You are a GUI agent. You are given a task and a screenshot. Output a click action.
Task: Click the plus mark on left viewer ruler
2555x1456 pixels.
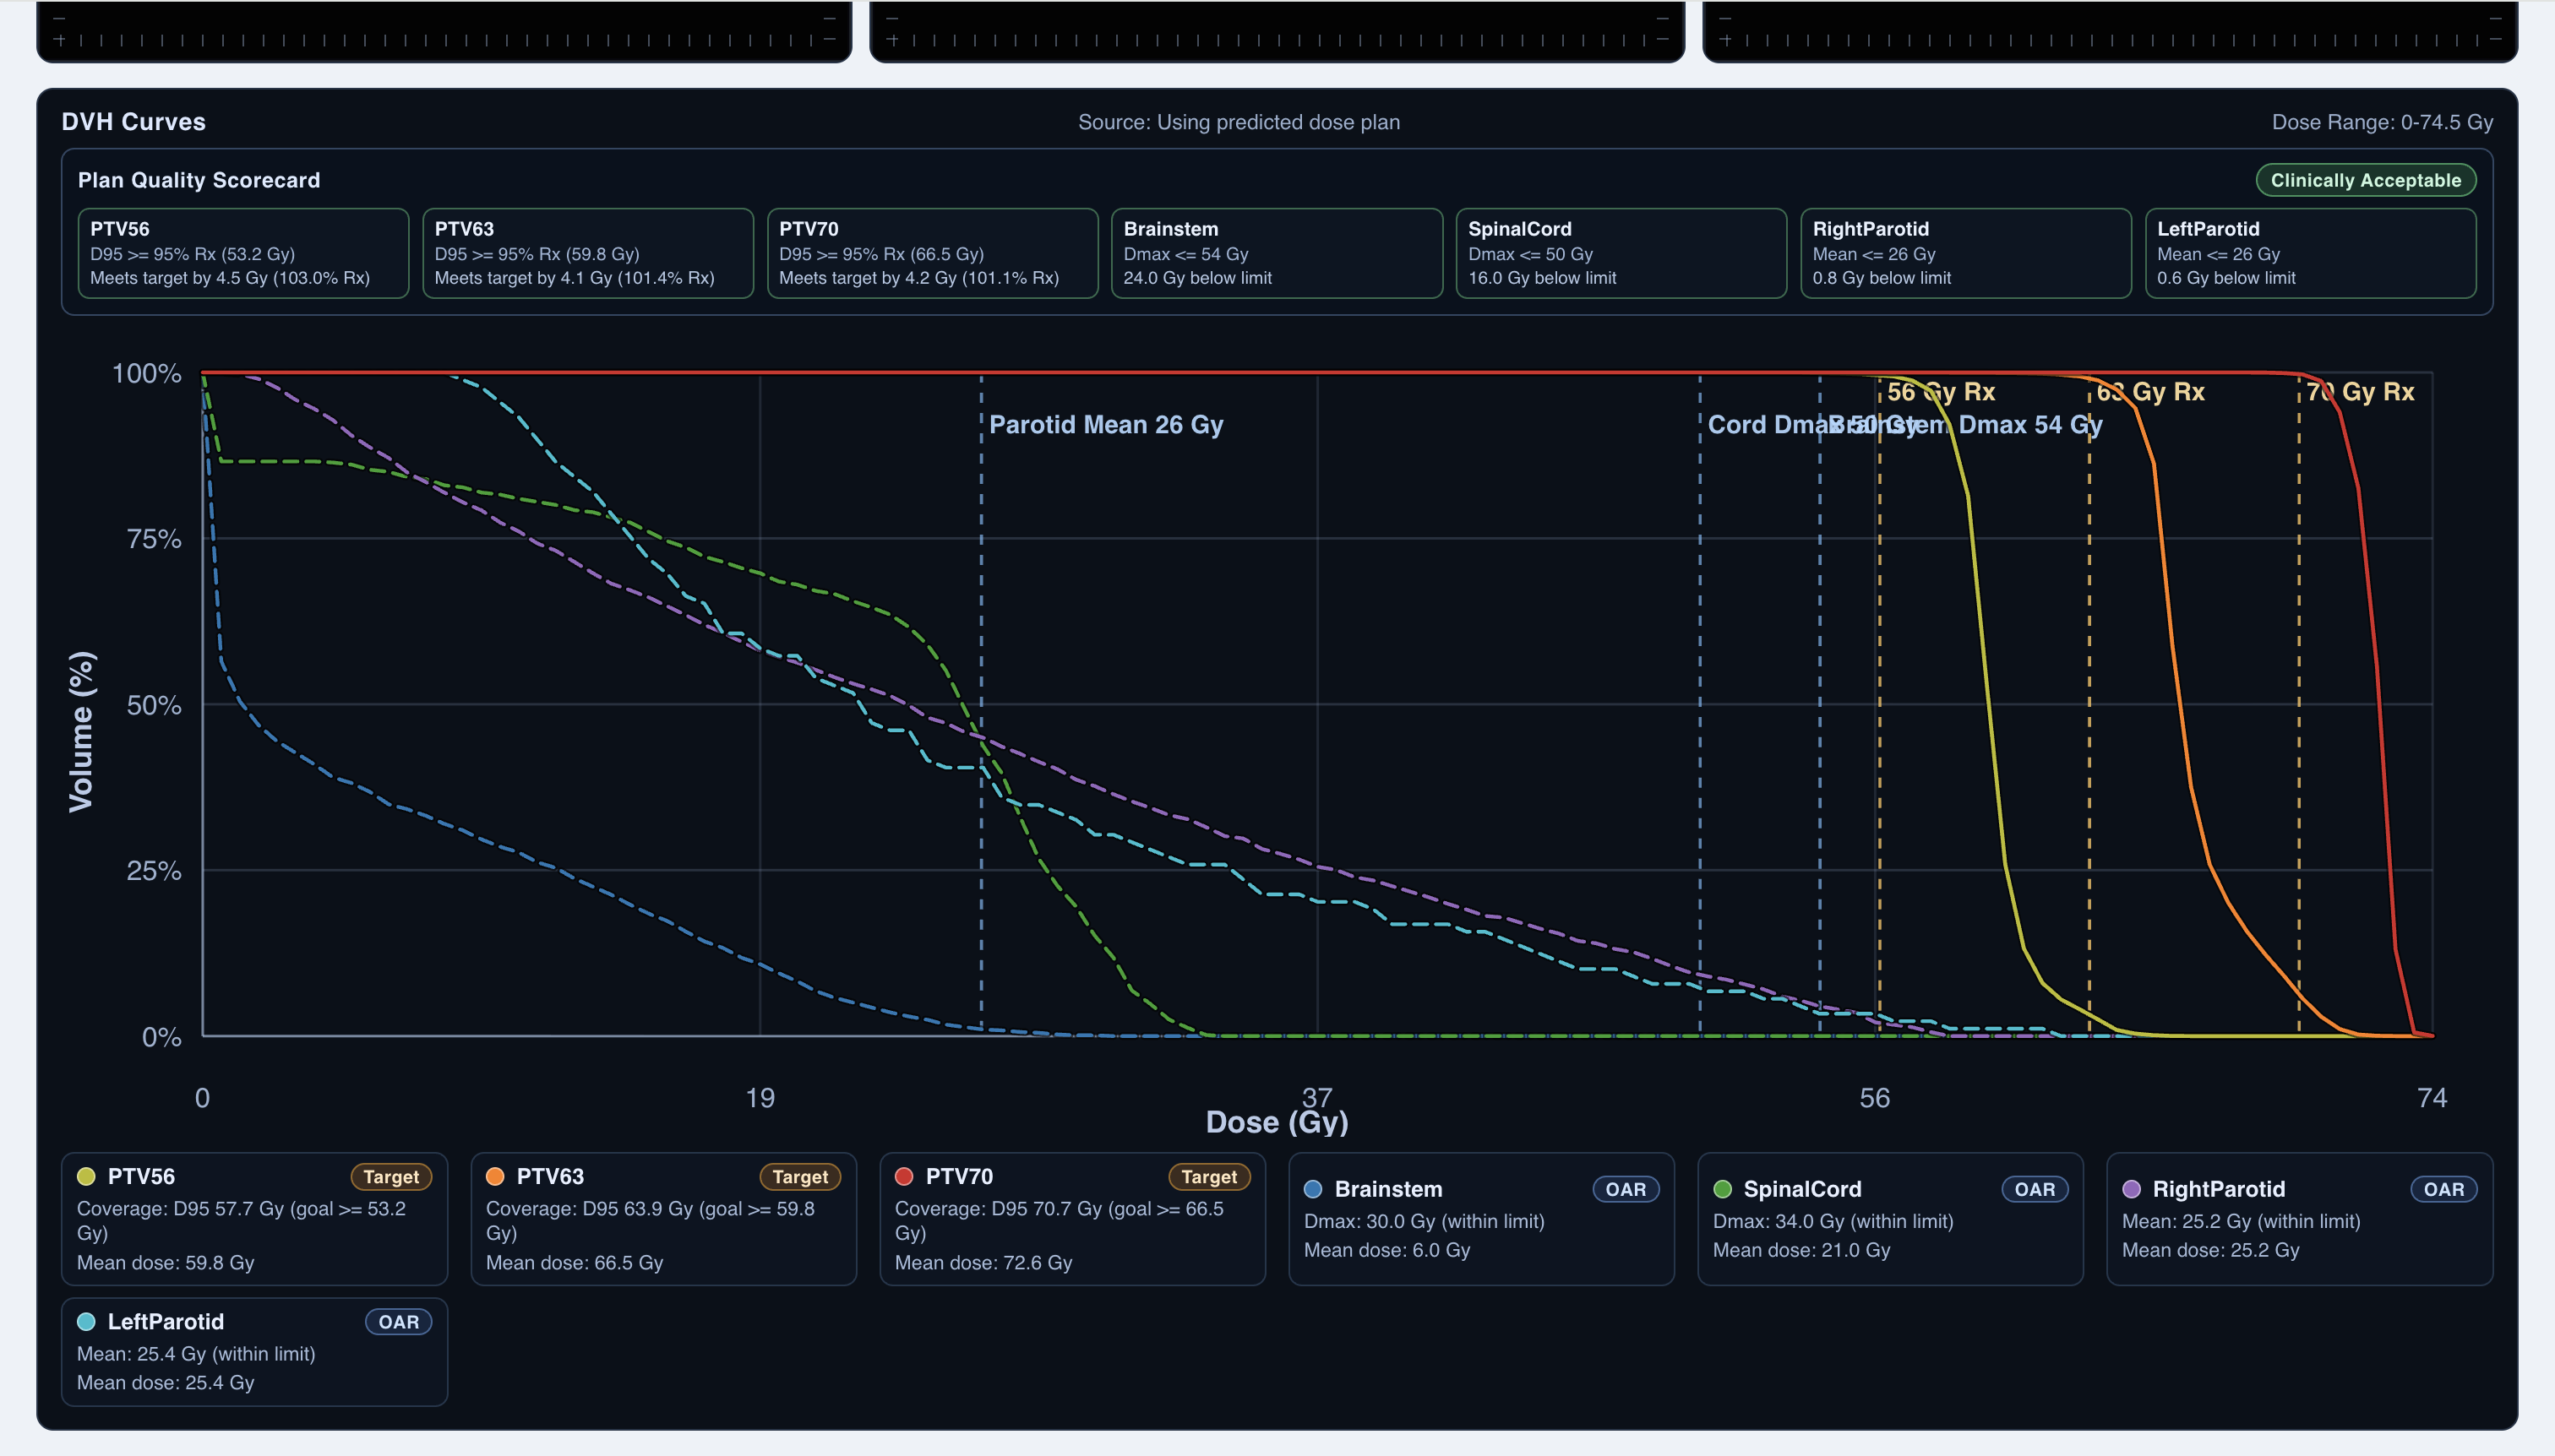pos(60,40)
